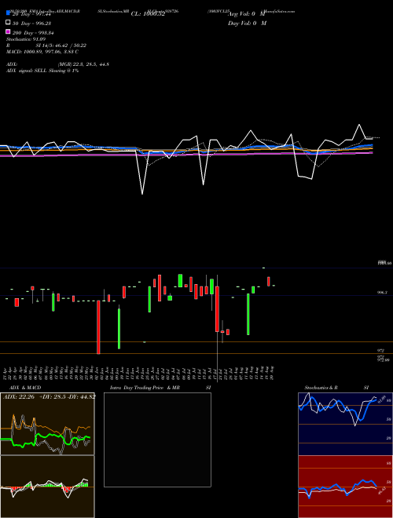This screenshot has height=518, width=393.
Task: Select the '20 Day = 997.44' legend text
Action: (31, 14)
